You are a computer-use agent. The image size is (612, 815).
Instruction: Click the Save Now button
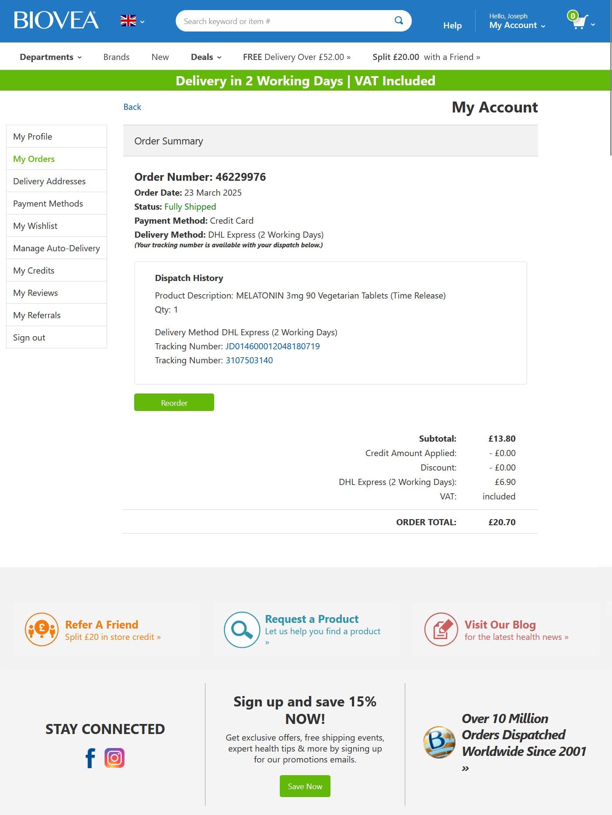(305, 786)
